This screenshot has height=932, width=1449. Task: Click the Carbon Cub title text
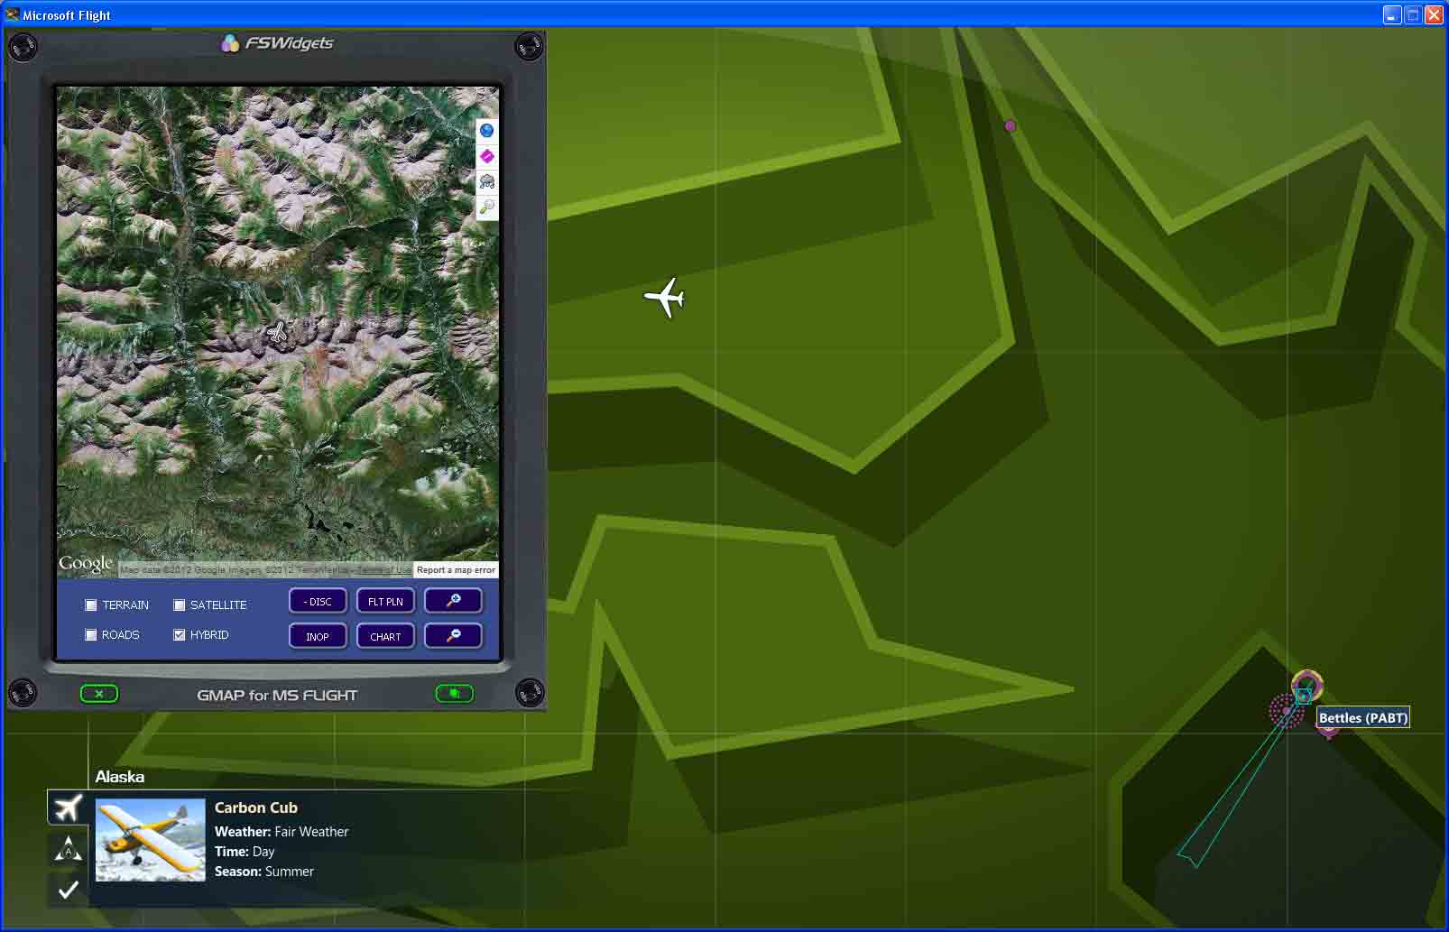(256, 807)
